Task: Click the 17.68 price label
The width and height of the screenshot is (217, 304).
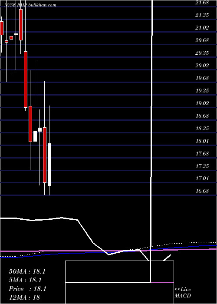Action: (202, 154)
